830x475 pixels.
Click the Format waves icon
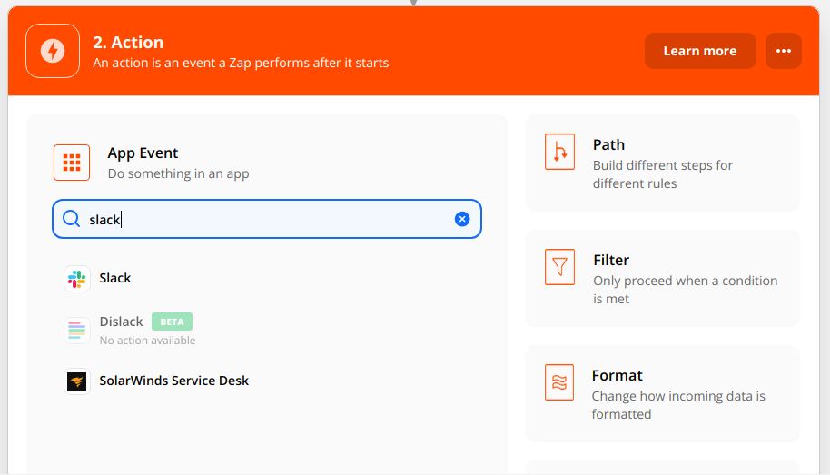tap(559, 382)
